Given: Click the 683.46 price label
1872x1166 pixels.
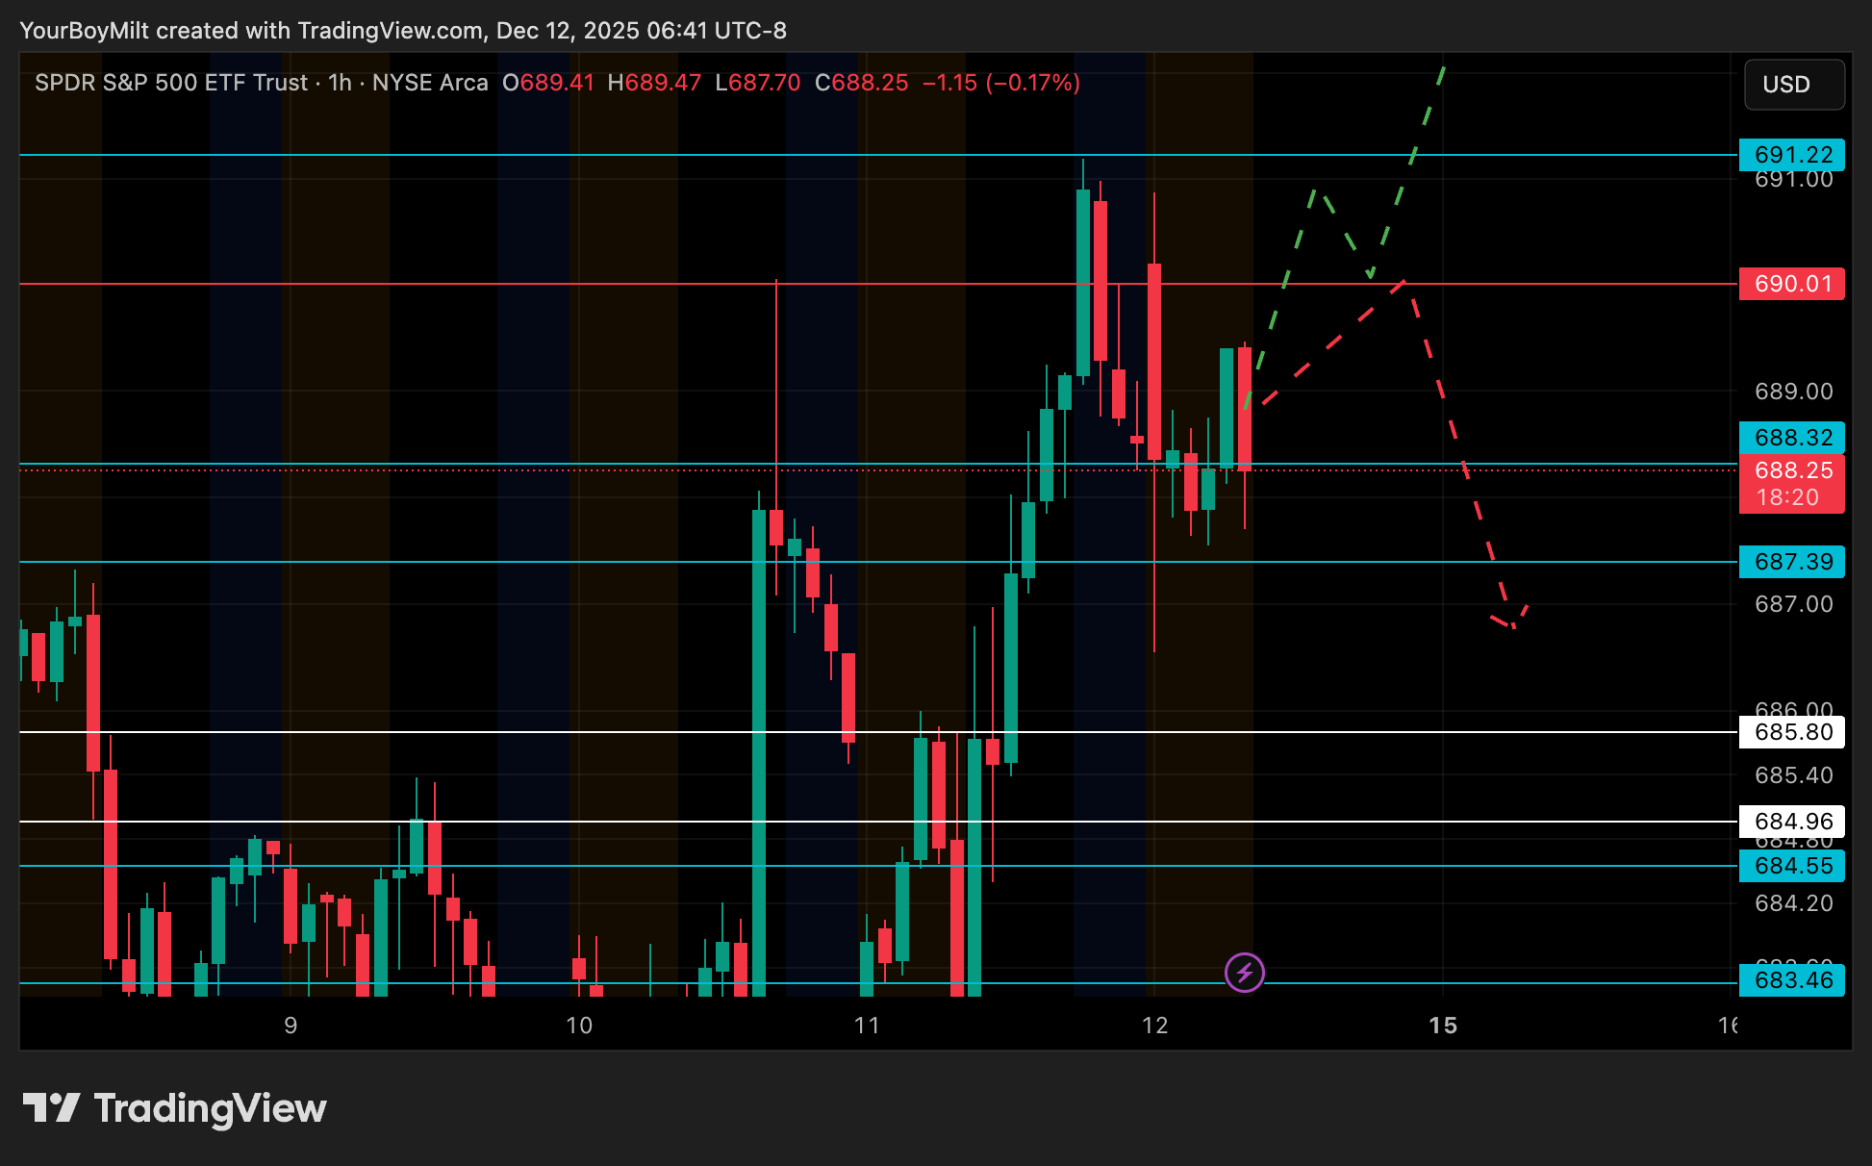Looking at the screenshot, I should (x=1791, y=980).
